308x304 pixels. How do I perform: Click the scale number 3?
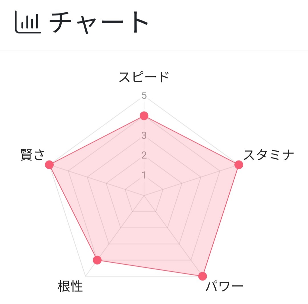point(144,136)
